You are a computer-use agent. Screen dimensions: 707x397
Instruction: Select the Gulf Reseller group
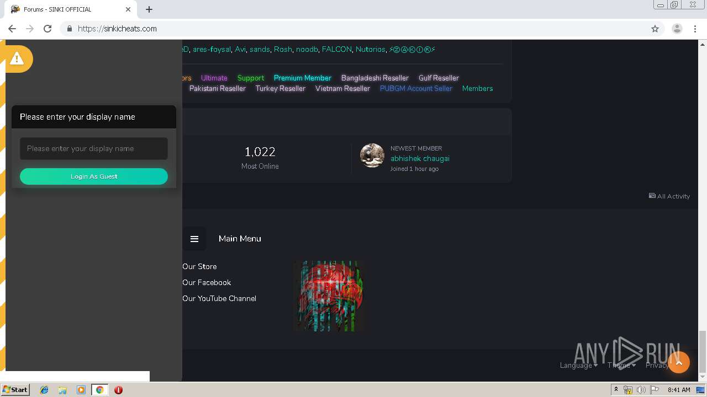(x=439, y=78)
